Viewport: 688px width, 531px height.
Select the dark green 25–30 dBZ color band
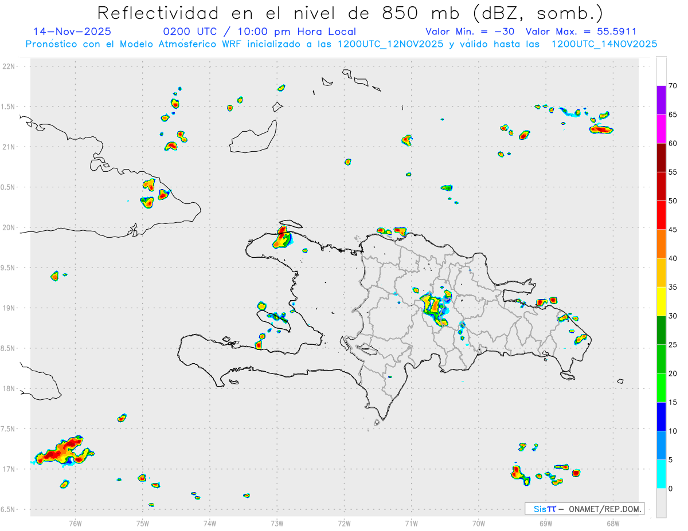point(661,331)
